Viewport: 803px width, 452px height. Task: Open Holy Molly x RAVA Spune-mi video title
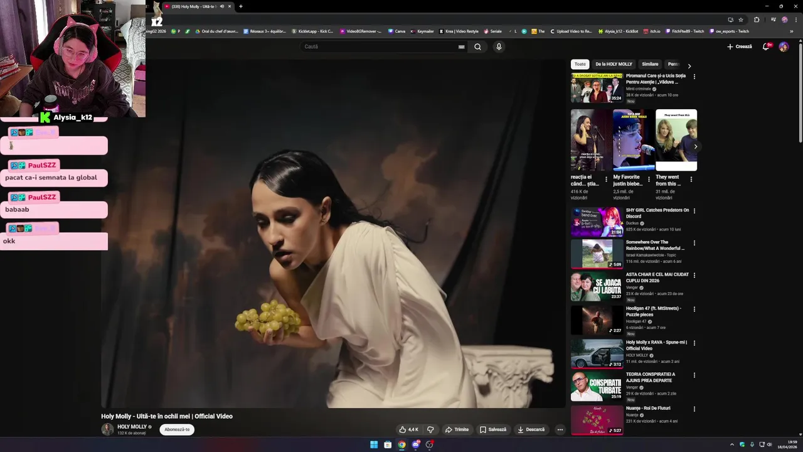coord(656,345)
